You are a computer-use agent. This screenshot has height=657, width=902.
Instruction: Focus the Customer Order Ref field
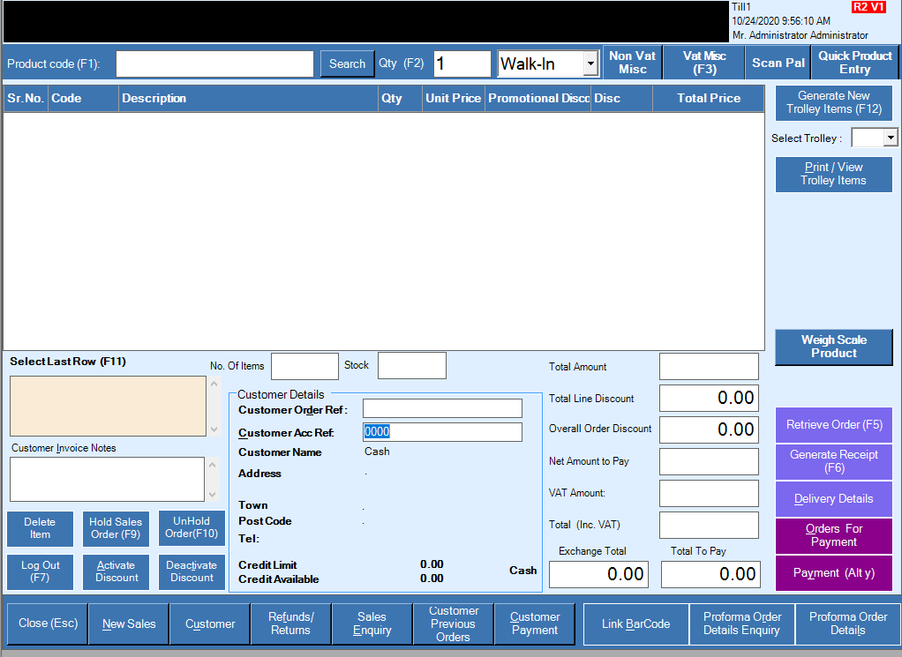point(442,409)
